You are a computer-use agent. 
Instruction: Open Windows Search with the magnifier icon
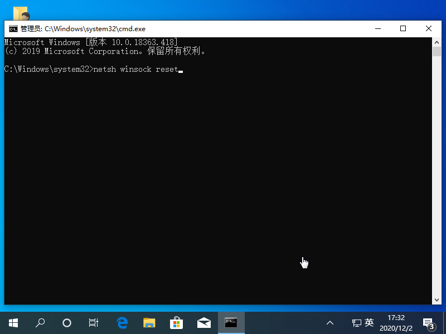(40, 323)
